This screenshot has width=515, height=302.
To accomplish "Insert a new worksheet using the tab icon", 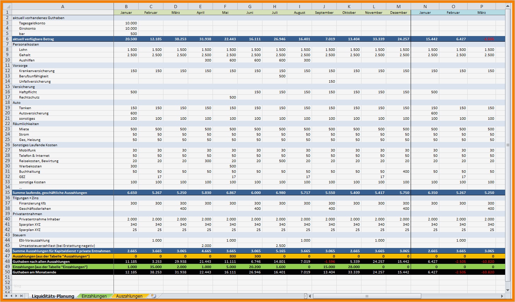I will [154, 296].
